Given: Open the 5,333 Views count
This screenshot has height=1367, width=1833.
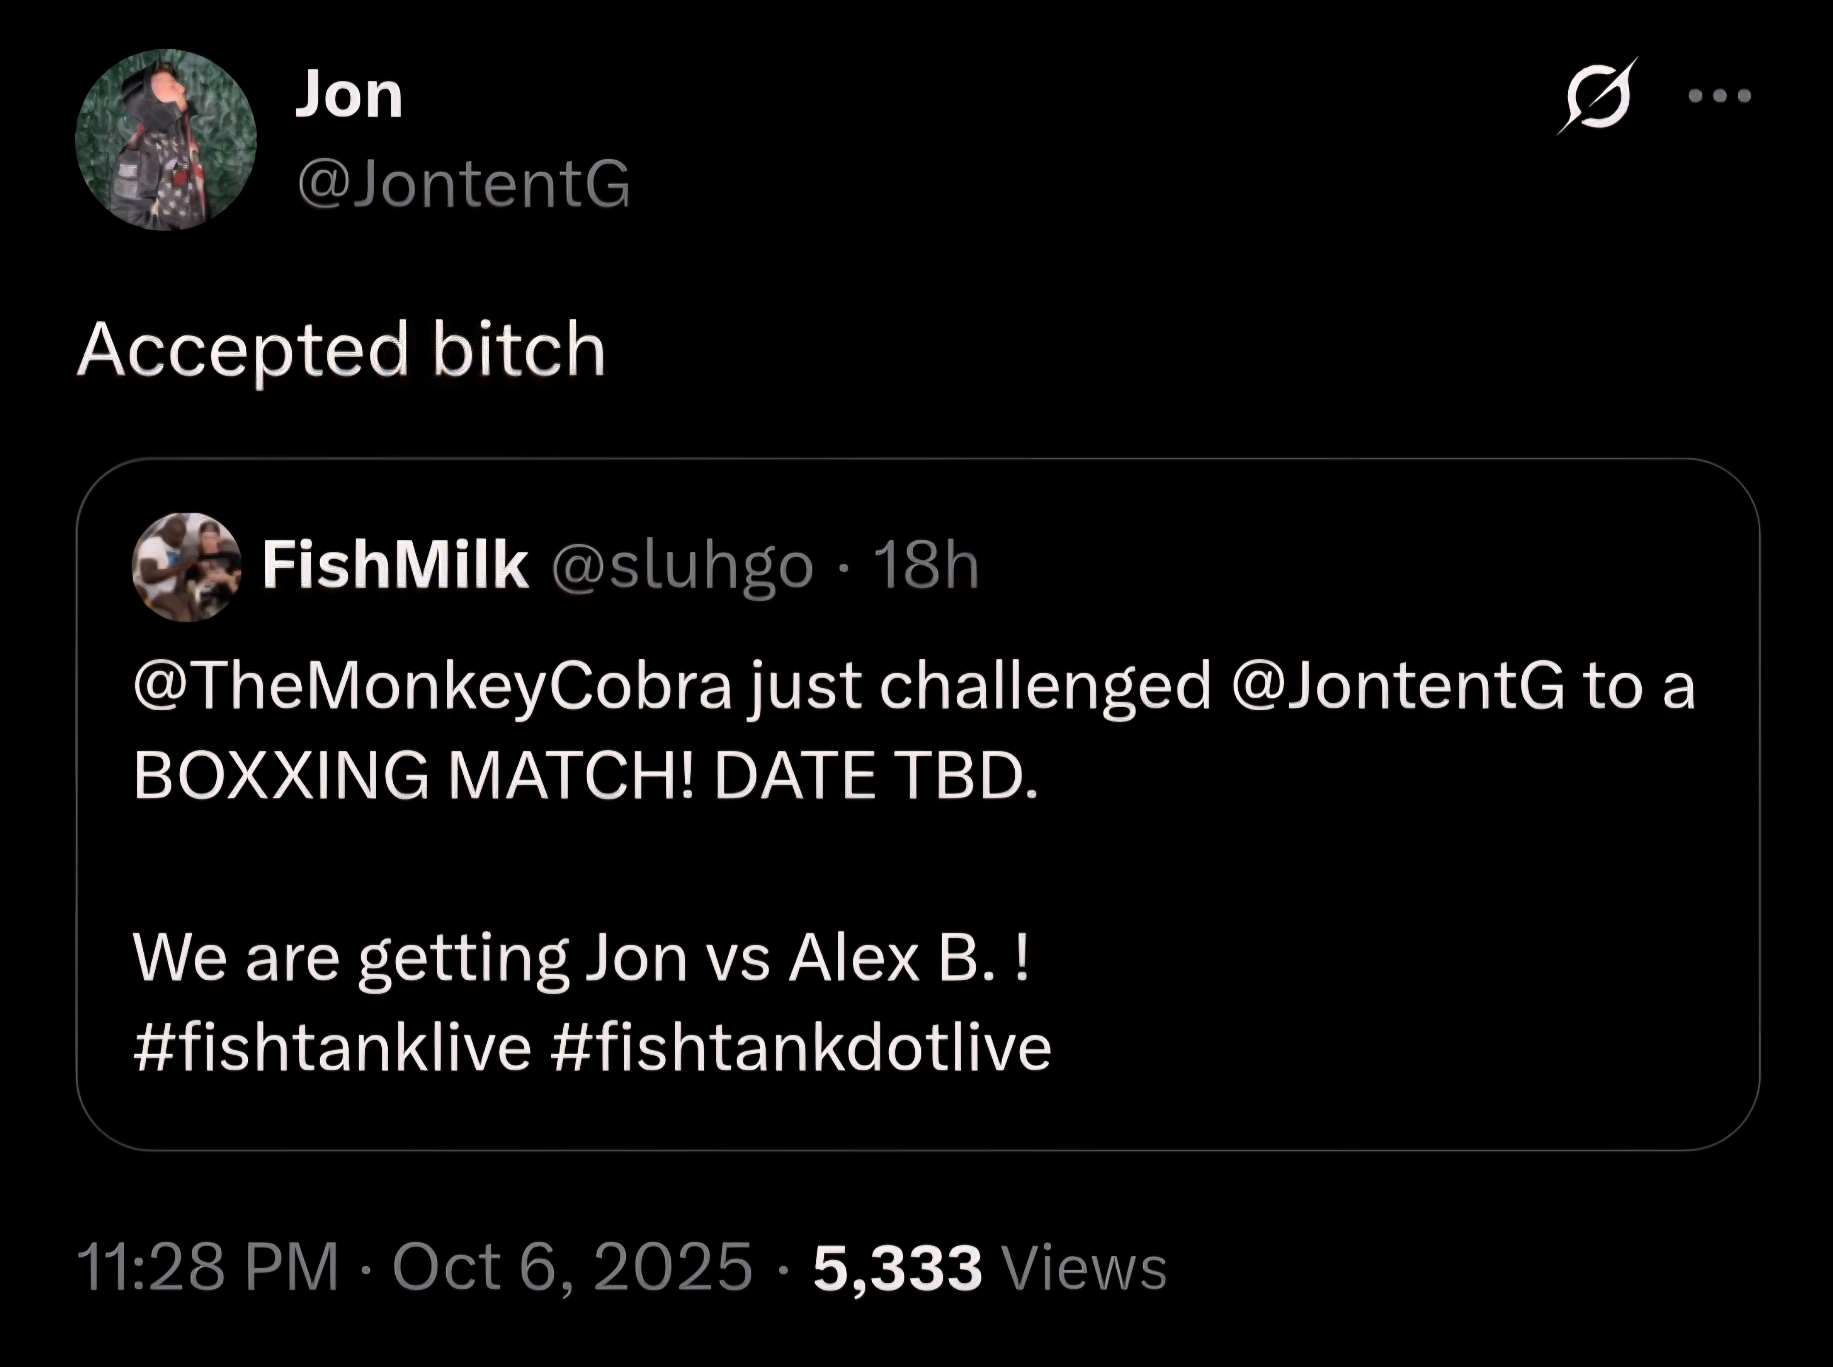Looking at the screenshot, I should pyautogui.click(x=990, y=1267).
